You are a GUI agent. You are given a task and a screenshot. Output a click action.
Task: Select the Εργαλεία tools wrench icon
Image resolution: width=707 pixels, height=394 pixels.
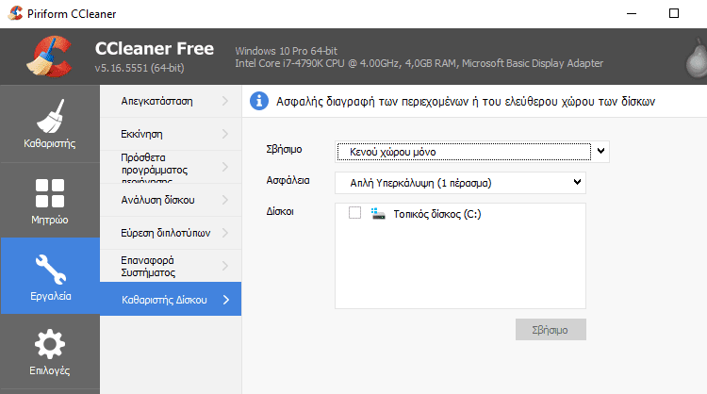click(x=51, y=270)
